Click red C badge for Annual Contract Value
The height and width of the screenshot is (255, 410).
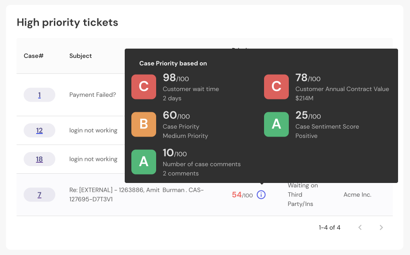coord(276,87)
